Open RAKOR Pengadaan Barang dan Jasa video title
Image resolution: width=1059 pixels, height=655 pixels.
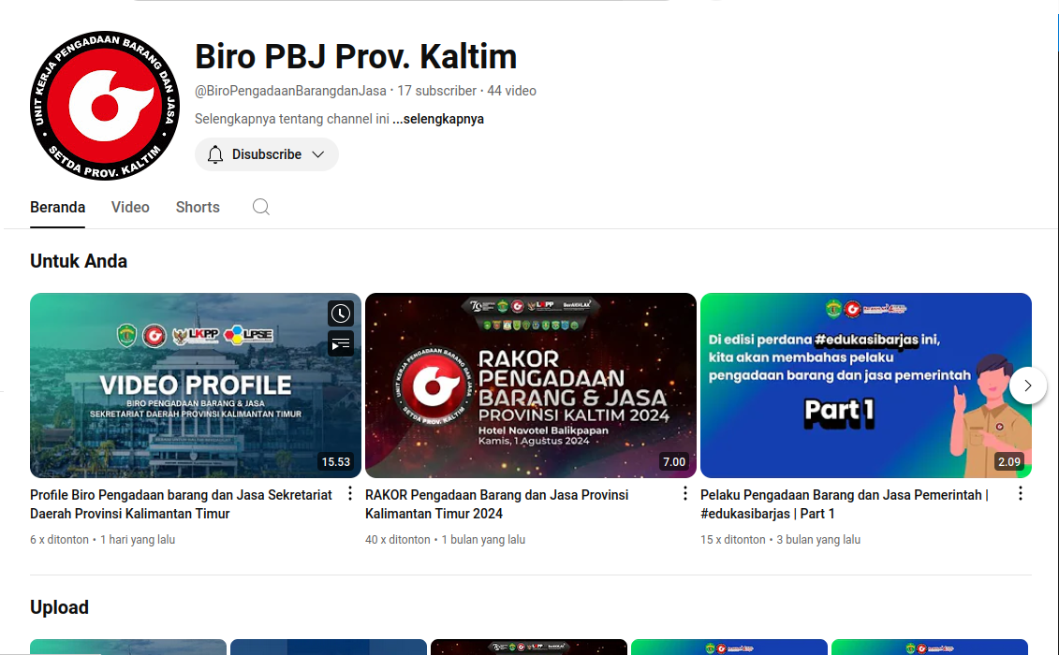pos(496,503)
